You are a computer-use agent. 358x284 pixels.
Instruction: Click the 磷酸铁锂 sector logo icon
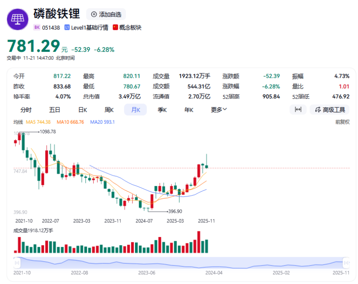point(17,18)
